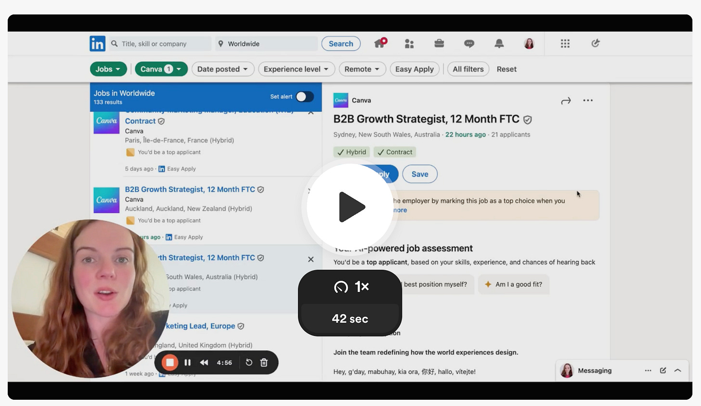Viewport: 701px width, 406px height.
Task: Open the Messaging speech bubble icon in the top bar
Action: click(x=469, y=44)
